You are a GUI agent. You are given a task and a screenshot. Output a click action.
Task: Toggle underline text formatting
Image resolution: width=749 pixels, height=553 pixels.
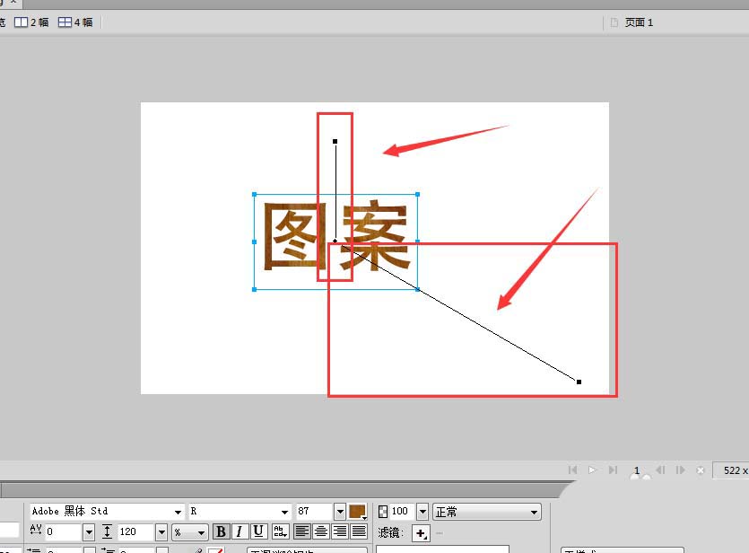tap(258, 531)
